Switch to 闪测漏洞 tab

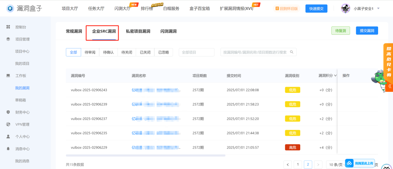(168, 31)
